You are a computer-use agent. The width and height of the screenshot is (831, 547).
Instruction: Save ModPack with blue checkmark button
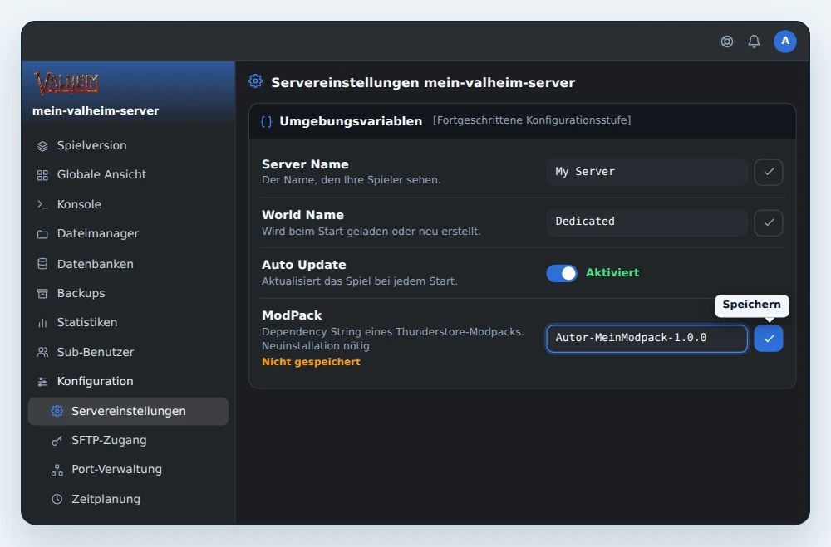click(769, 339)
